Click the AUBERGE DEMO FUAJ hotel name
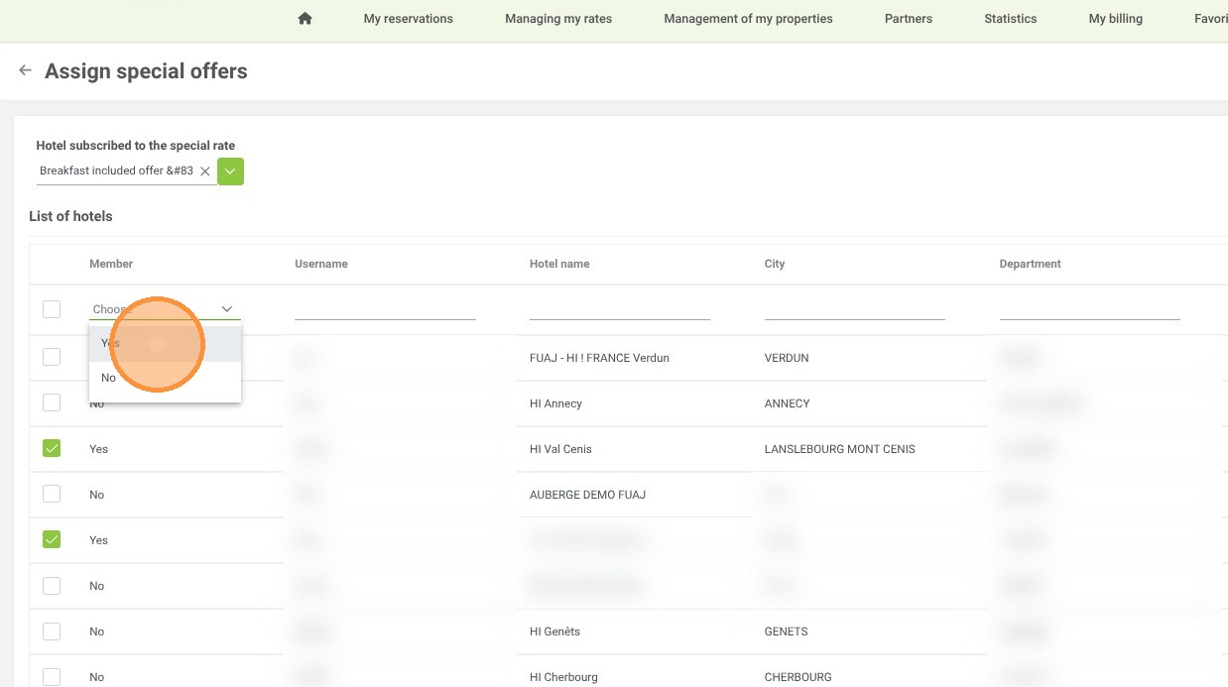This screenshot has height=687, width=1228. tap(587, 495)
